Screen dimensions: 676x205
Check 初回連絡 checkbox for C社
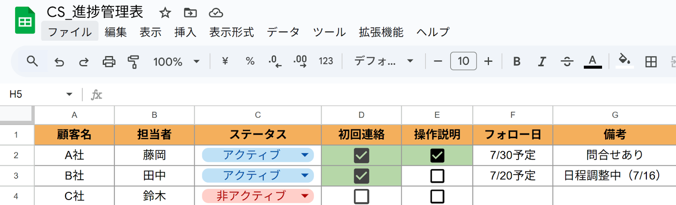[361, 196]
